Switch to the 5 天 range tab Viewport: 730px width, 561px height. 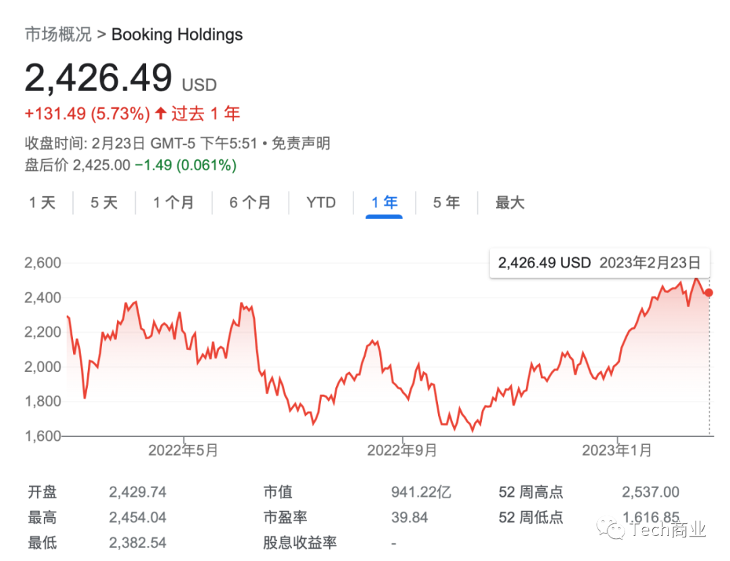(104, 203)
